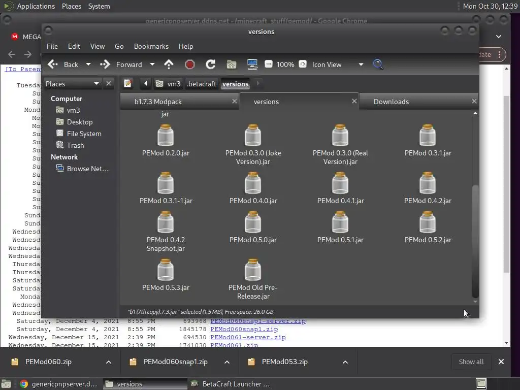The height and width of the screenshot is (390, 520).
Task: Open the View menu
Action: (x=97, y=46)
